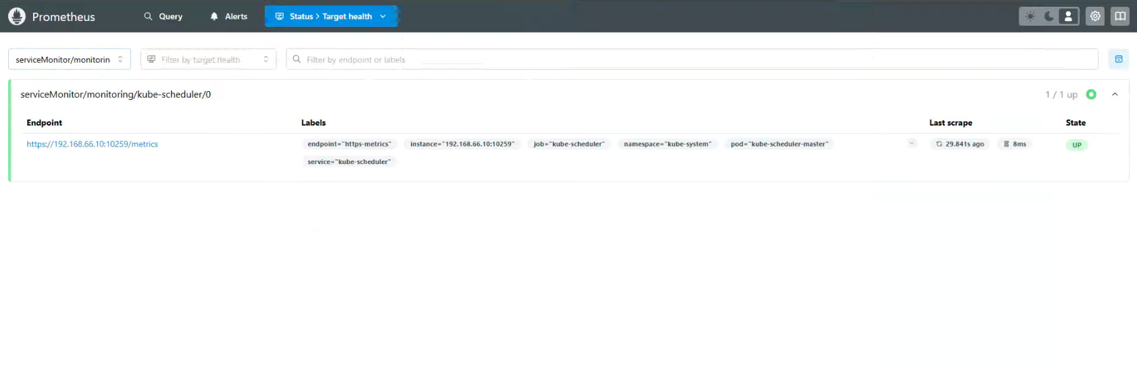Image resolution: width=1137 pixels, height=374 pixels.
Task: Open settings with the gear icon
Action: pos(1095,16)
